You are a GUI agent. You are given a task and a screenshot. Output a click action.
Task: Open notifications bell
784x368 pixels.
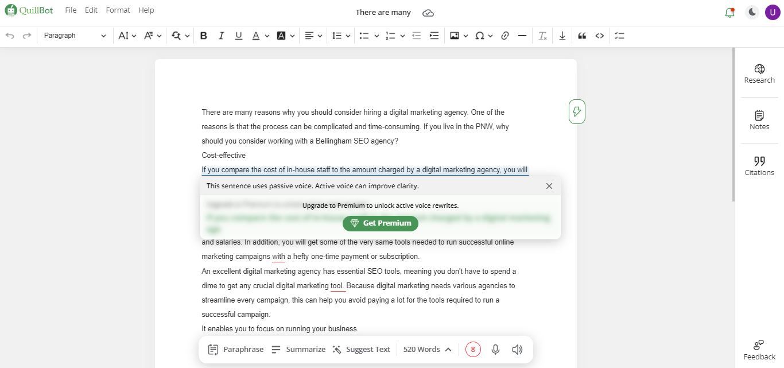[x=729, y=12]
